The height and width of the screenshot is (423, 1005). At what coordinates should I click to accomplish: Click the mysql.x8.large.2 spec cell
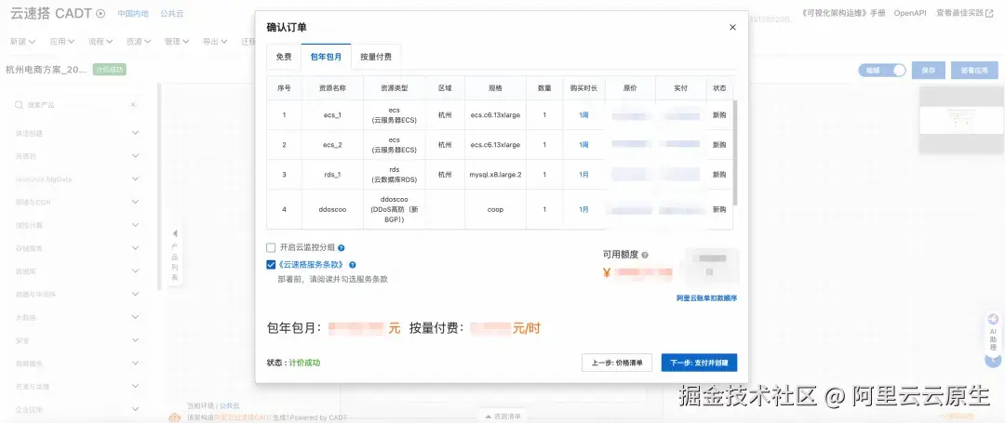tap(495, 175)
